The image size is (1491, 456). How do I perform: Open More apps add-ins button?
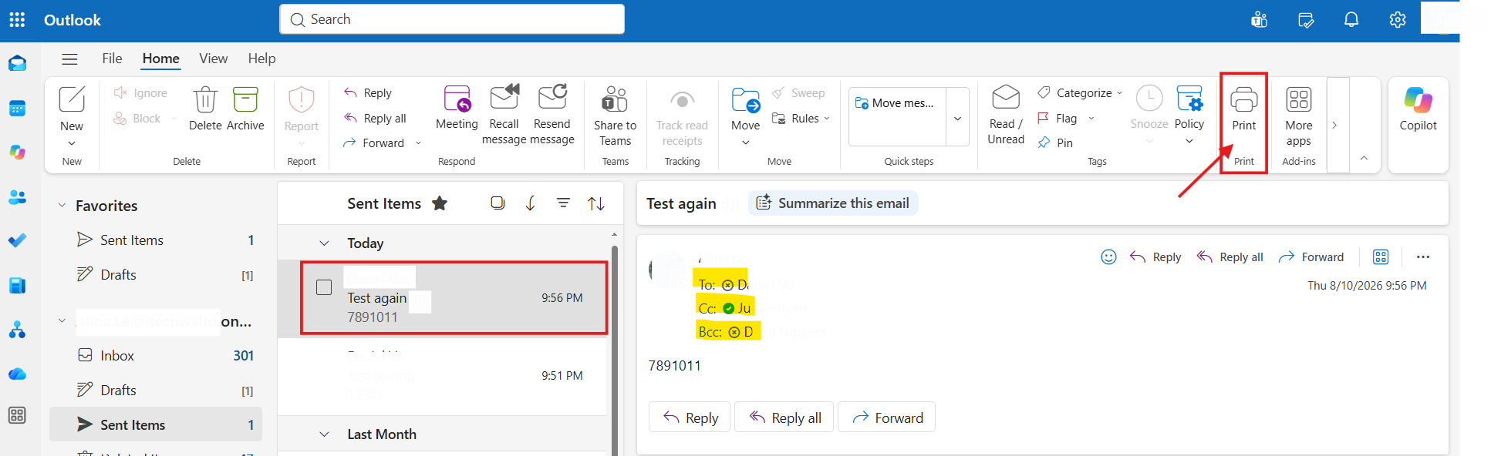coord(1299,116)
